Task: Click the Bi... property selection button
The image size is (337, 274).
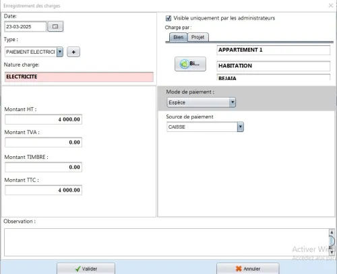Action: pyautogui.click(x=190, y=64)
